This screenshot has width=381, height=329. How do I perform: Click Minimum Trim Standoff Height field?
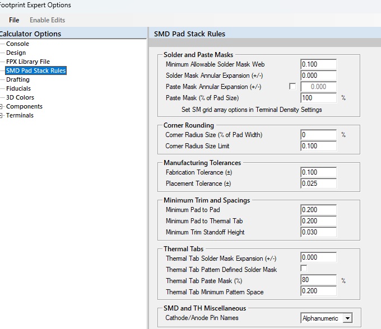click(x=318, y=232)
